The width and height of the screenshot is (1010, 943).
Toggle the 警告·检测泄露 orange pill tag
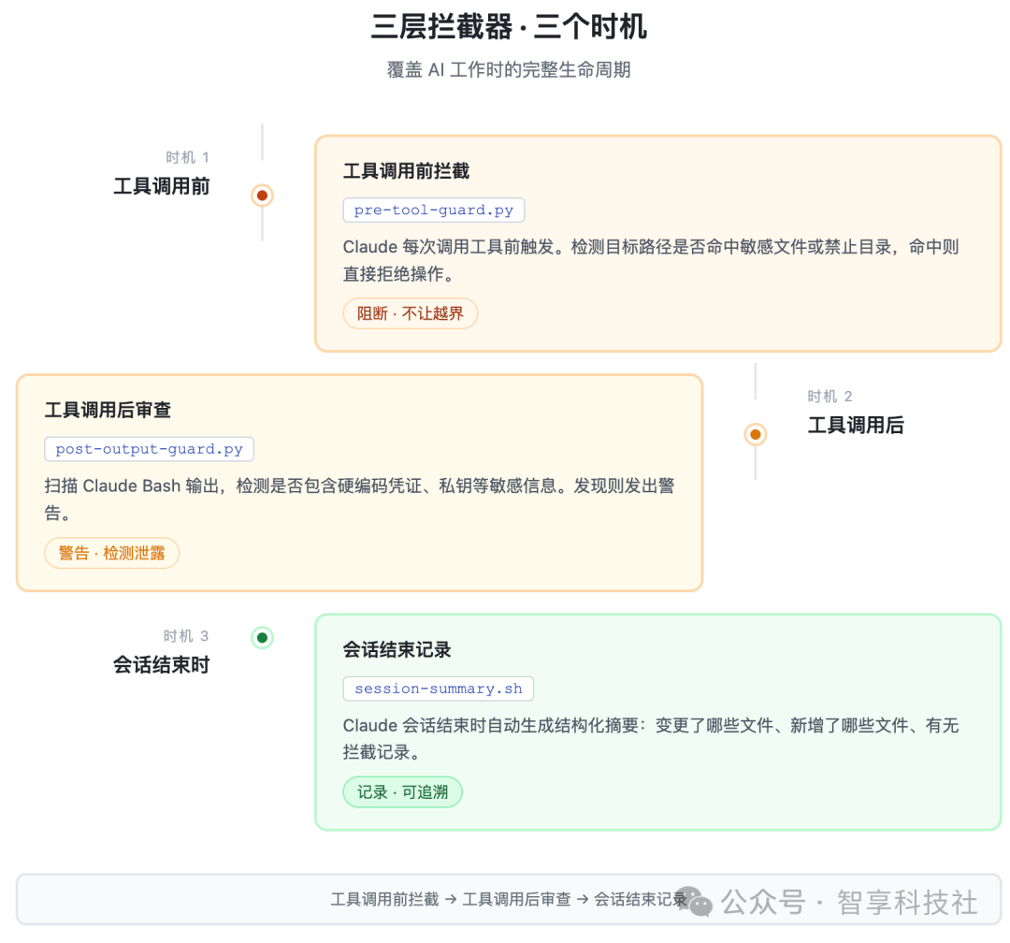[111, 553]
